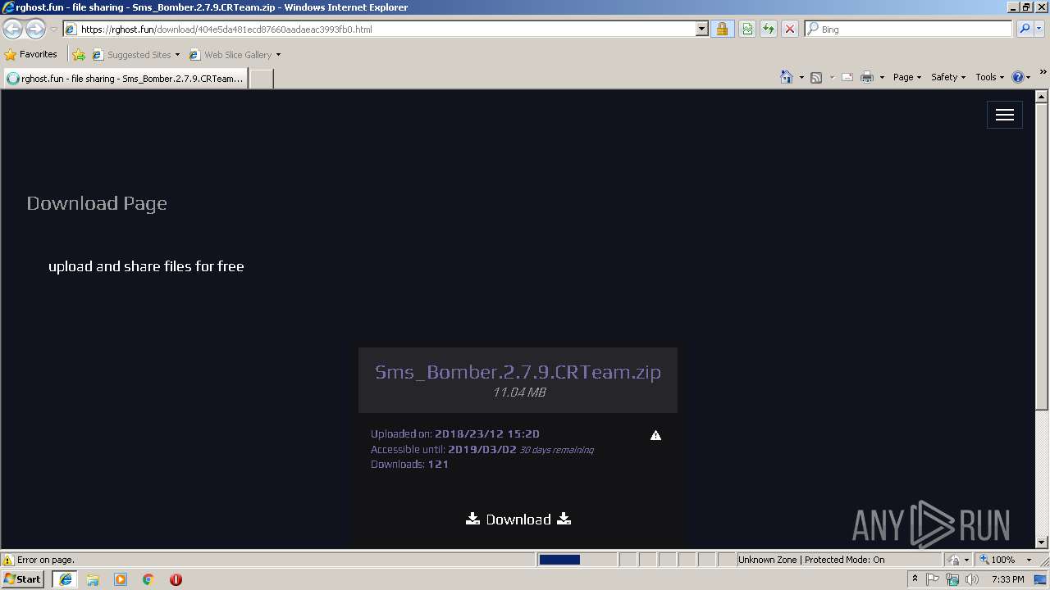Click the vertical scrollbar down arrow
Image resolution: width=1050 pixels, height=590 pixels.
point(1043,542)
